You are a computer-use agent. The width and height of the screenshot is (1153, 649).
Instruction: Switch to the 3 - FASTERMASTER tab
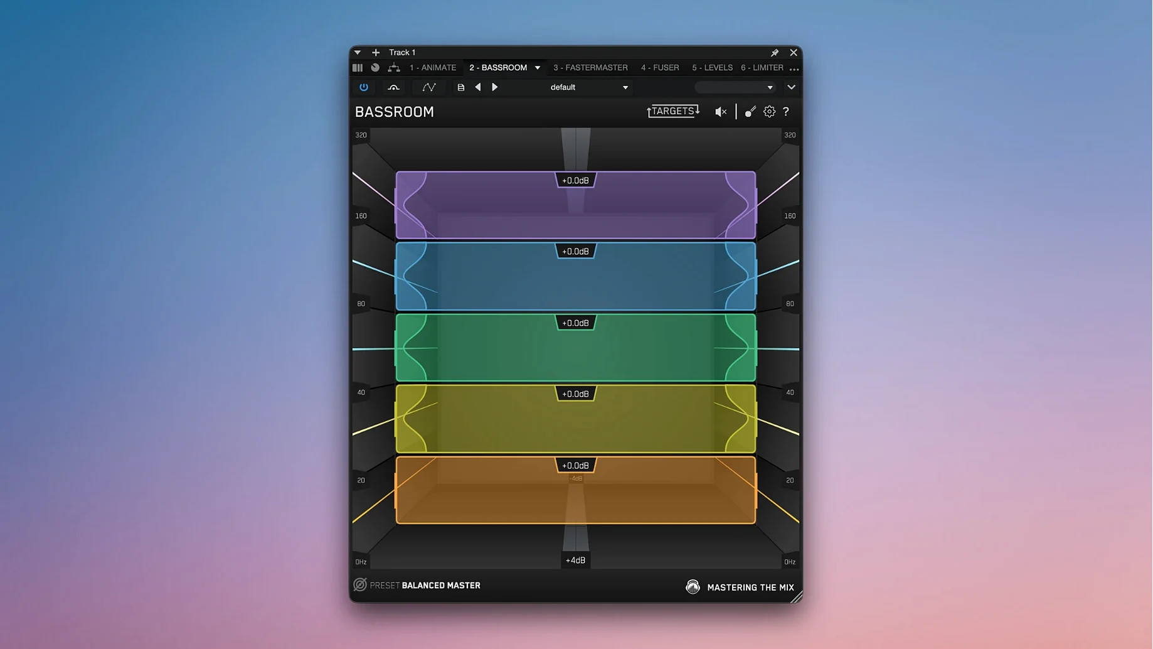[x=590, y=68]
